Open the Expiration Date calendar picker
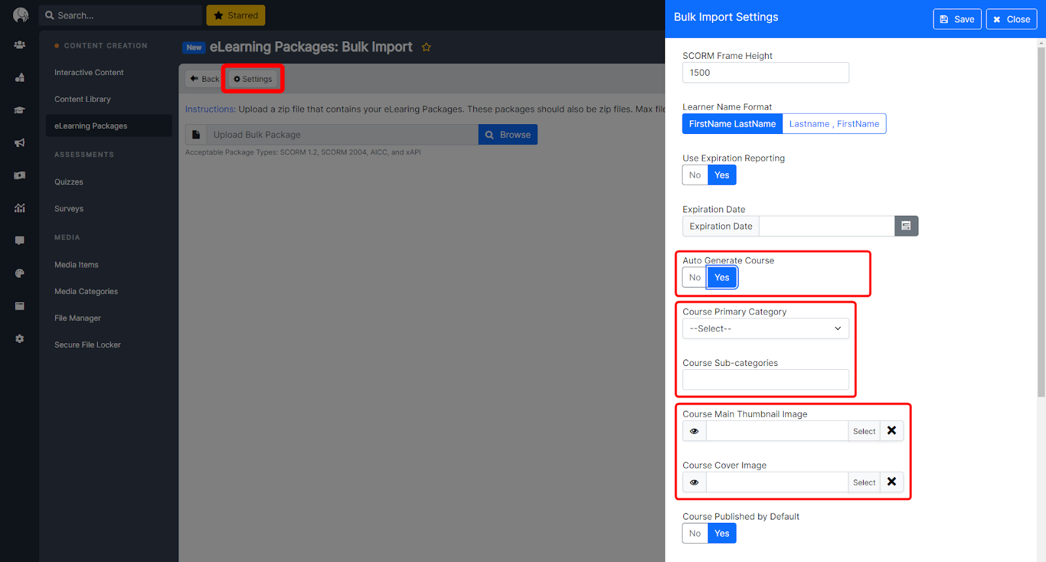 click(x=906, y=226)
